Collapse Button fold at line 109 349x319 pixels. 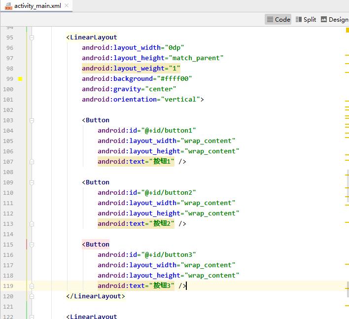tap(32, 182)
